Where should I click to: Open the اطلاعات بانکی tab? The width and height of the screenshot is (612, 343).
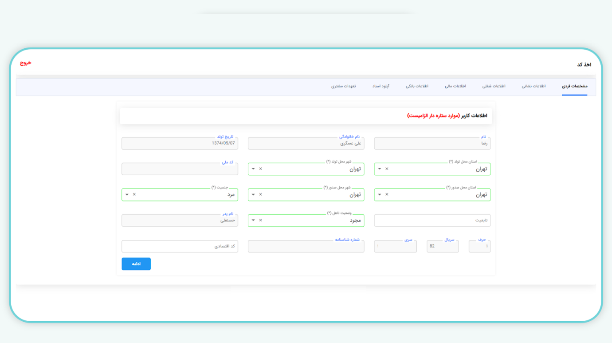coord(417,86)
